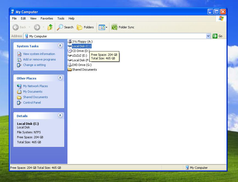Image resolution: width=238 pixels, height=182 pixels.
Task: Click the My Computer icon in title bar
Action: point(13,12)
